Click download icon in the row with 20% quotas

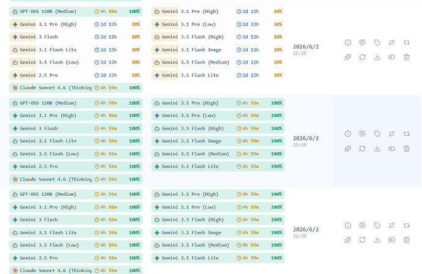[377, 57]
